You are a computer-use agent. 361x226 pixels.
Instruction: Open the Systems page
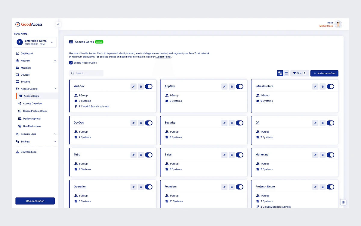coord(26,82)
